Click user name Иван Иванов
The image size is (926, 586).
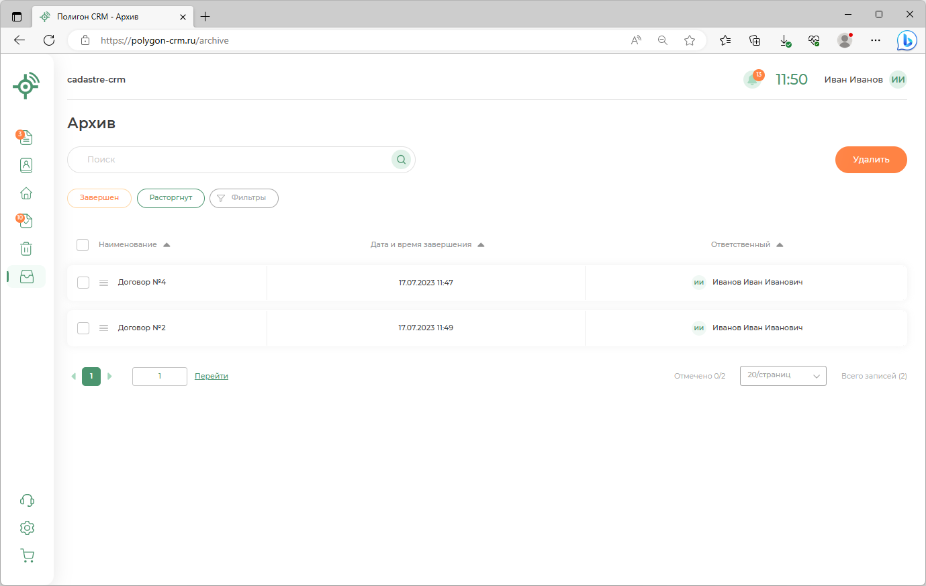[x=853, y=80]
